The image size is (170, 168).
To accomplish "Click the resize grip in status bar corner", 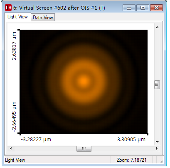I will point(161,161).
